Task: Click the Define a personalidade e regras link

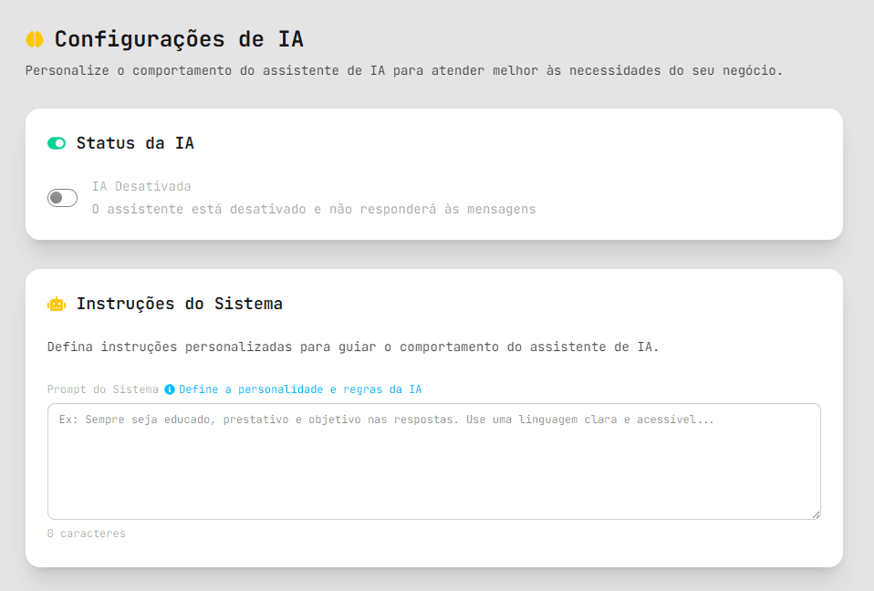Action: click(x=300, y=389)
